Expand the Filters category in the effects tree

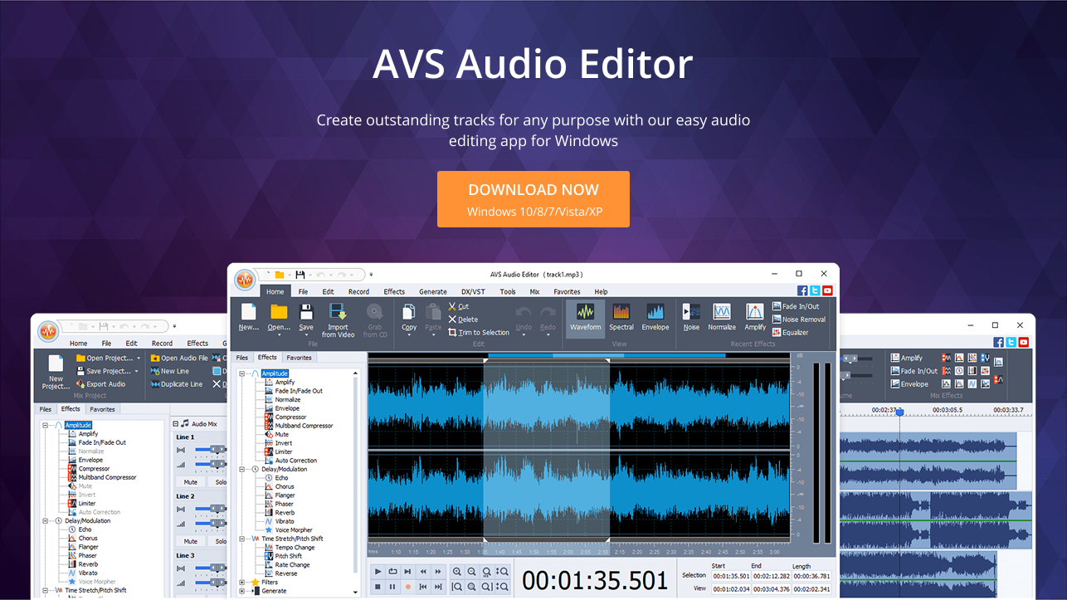click(241, 582)
